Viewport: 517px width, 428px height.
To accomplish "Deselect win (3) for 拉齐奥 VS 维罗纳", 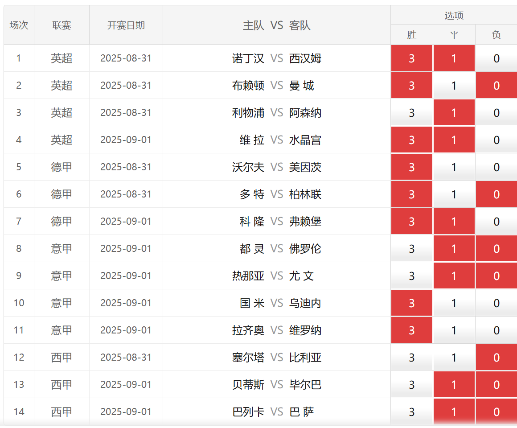I will tap(411, 330).
